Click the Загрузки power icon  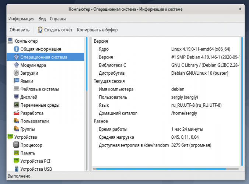pos(17,73)
